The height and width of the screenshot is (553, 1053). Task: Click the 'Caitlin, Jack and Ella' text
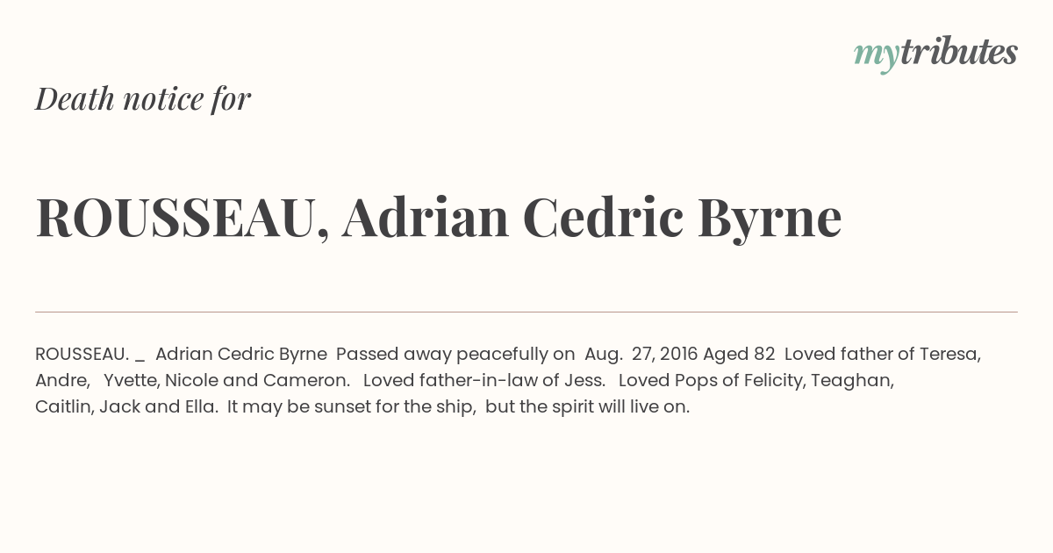tap(126, 407)
